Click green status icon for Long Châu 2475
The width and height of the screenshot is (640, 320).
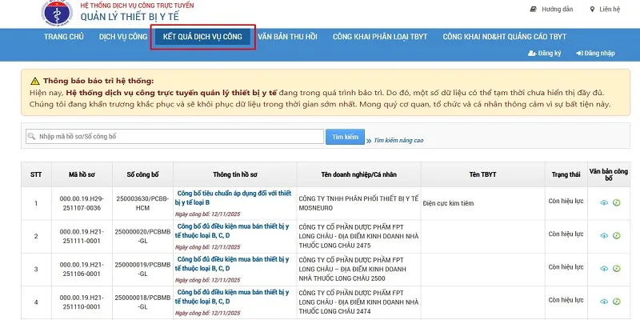click(x=617, y=235)
